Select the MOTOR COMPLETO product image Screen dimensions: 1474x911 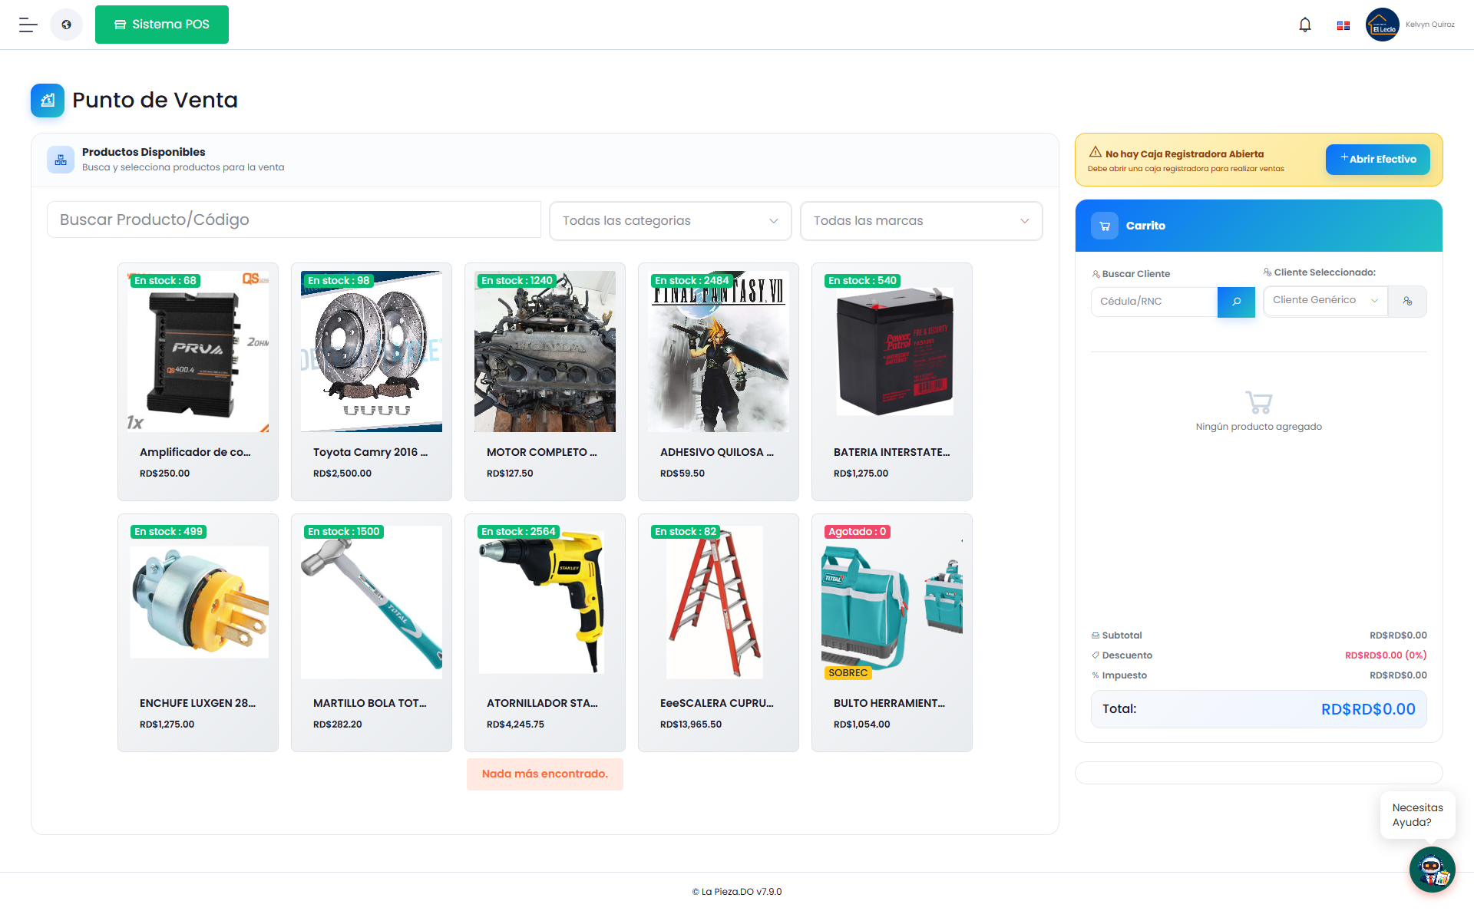pyautogui.click(x=545, y=352)
